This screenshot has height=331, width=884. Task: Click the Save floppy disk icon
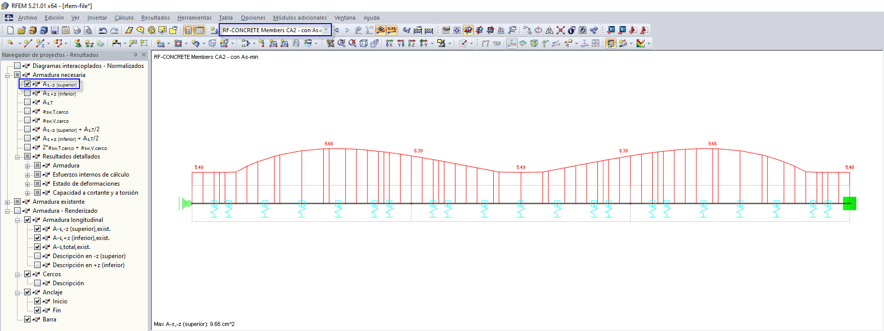point(55,30)
